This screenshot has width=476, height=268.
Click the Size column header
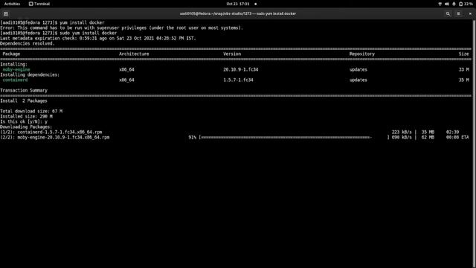click(463, 54)
